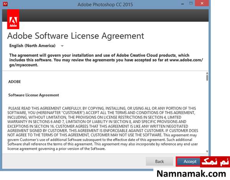
Task: Click the 'English (North America)' label
Action: point(32,46)
